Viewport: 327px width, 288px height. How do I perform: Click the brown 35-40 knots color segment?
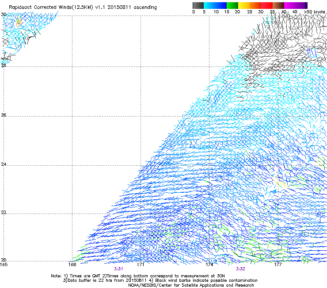tap(278, 5)
